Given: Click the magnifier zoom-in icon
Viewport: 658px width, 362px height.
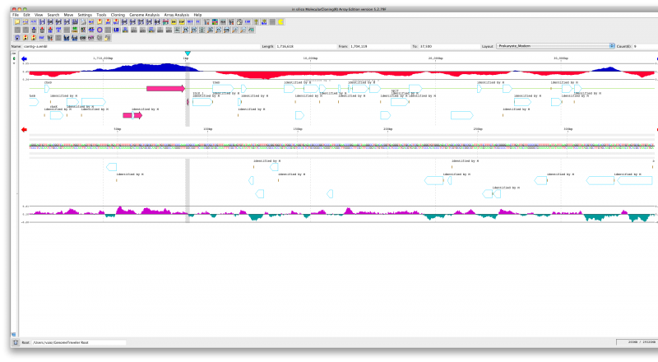Looking at the screenshot, I should tap(235, 30).
